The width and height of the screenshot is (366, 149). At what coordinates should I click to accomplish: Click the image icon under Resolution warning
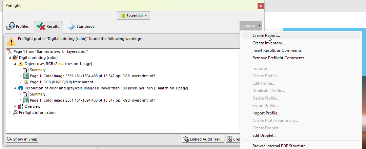(26, 100)
